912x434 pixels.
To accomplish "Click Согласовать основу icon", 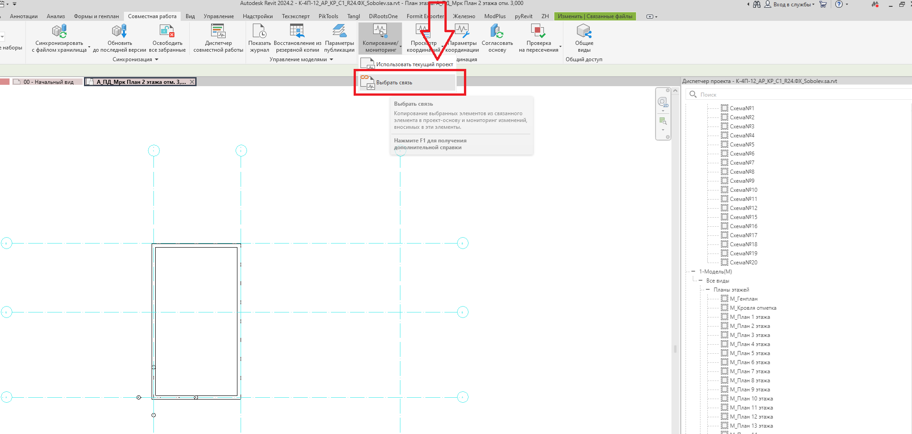I will click(497, 31).
